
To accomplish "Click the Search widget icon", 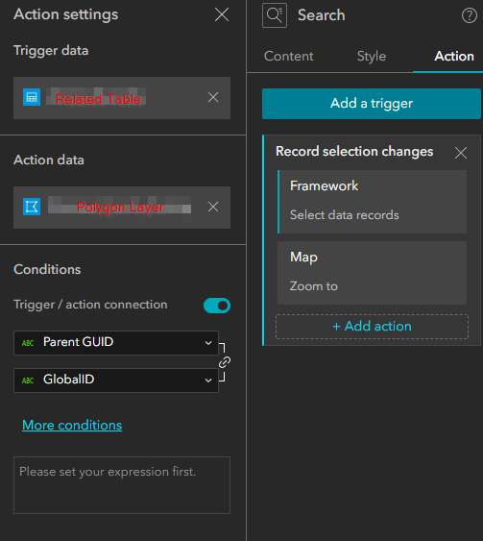I will [275, 15].
